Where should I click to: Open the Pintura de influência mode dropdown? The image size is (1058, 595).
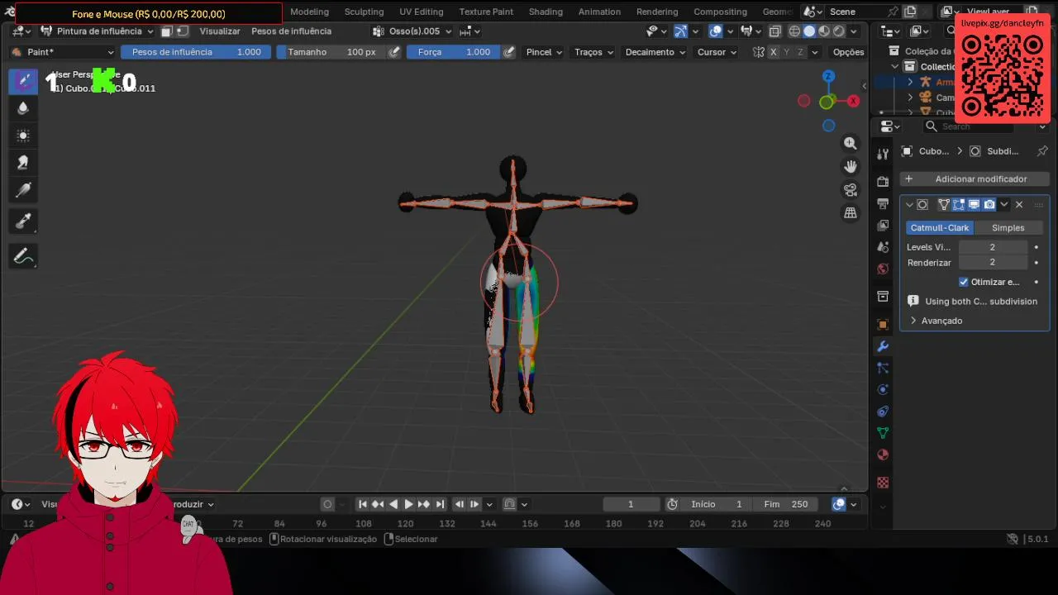tap(97, 31)
